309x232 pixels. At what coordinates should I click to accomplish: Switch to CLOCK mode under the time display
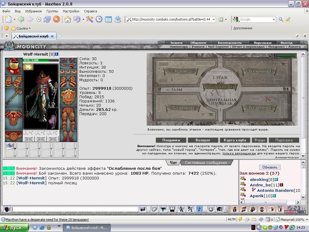[290, 212]
